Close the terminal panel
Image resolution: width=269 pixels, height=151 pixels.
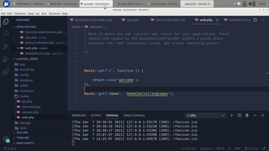click(x=263, y=115)
